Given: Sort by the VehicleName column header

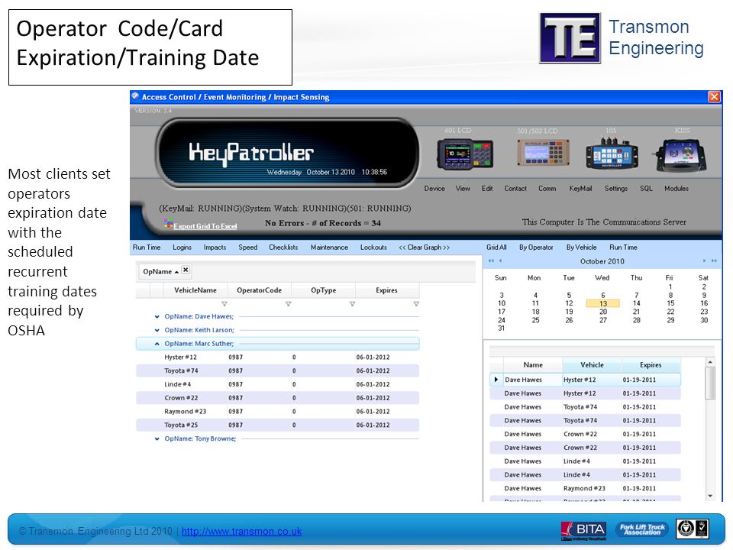Looking at the screenshot, I should click(195, 290).
